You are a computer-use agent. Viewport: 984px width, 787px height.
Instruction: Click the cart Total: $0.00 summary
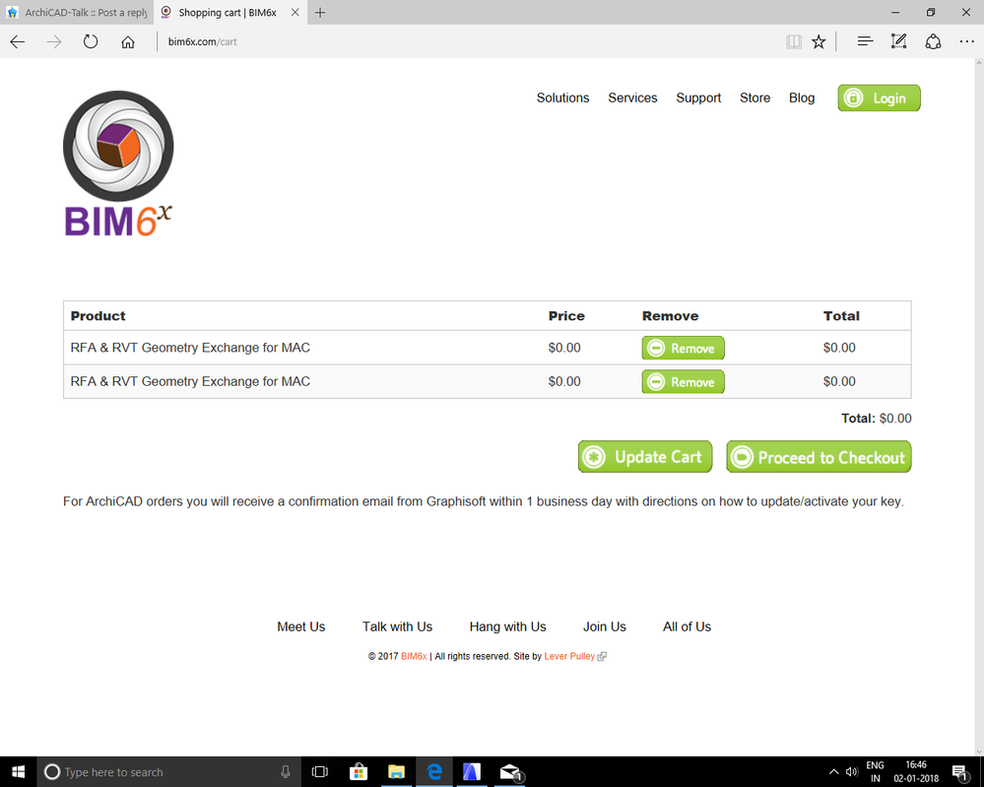tap(876, 419)
